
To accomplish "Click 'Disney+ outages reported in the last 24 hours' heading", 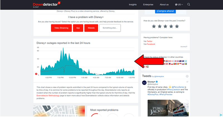I will pos(63,43).
